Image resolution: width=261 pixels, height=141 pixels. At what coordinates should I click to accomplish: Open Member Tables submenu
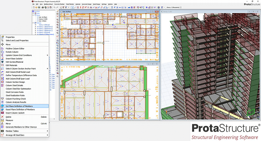point(48,131)
